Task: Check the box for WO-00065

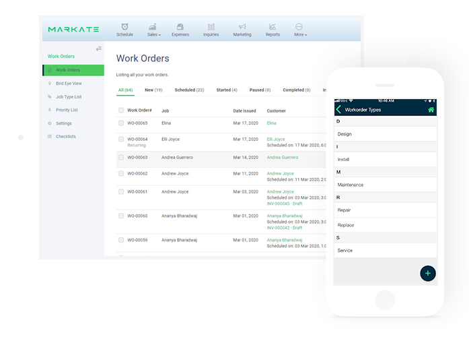Action: (121, 123)
